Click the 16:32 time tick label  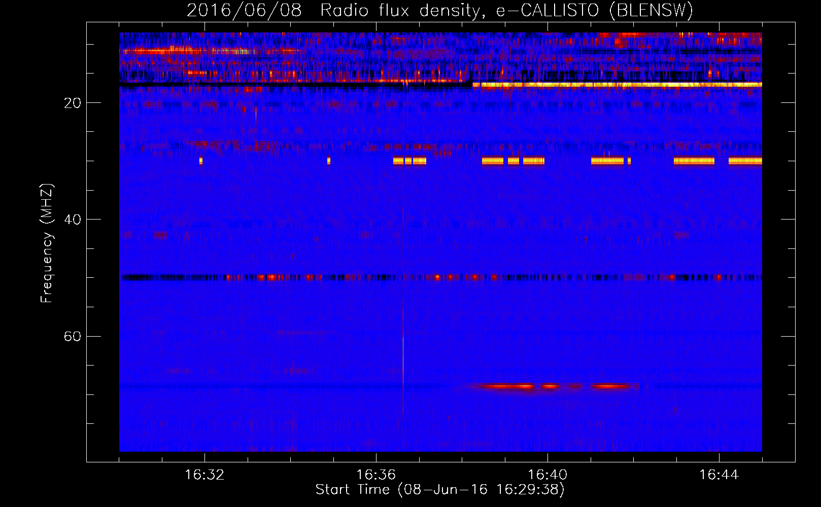(204, 475)
